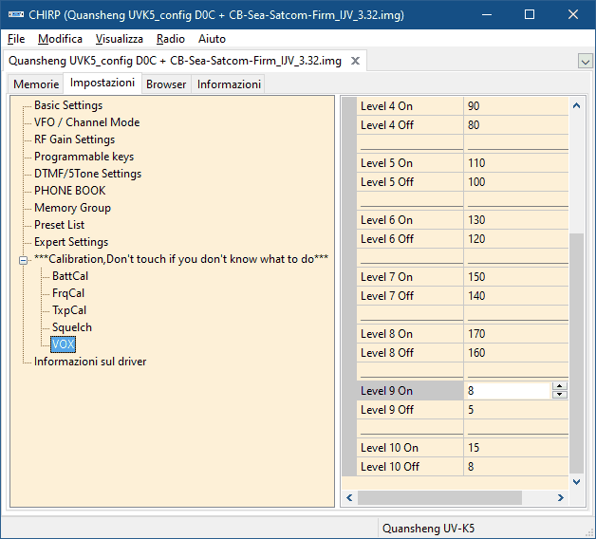This screenshot has width=596, height=539.
Task: Close the Quansheng UVK5 config file tab
Action: [356, 61]
